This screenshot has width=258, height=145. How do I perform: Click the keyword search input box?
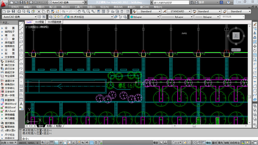[171, 2]
